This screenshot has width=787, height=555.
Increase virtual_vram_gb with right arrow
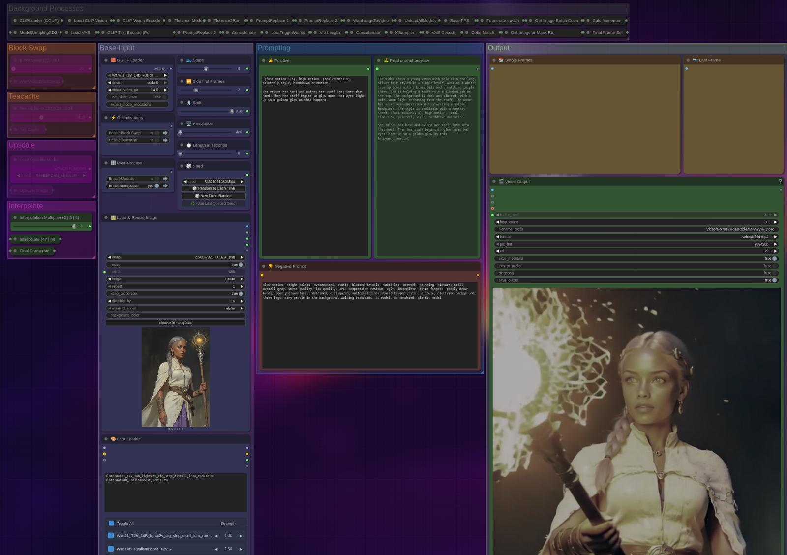(165, 90)
